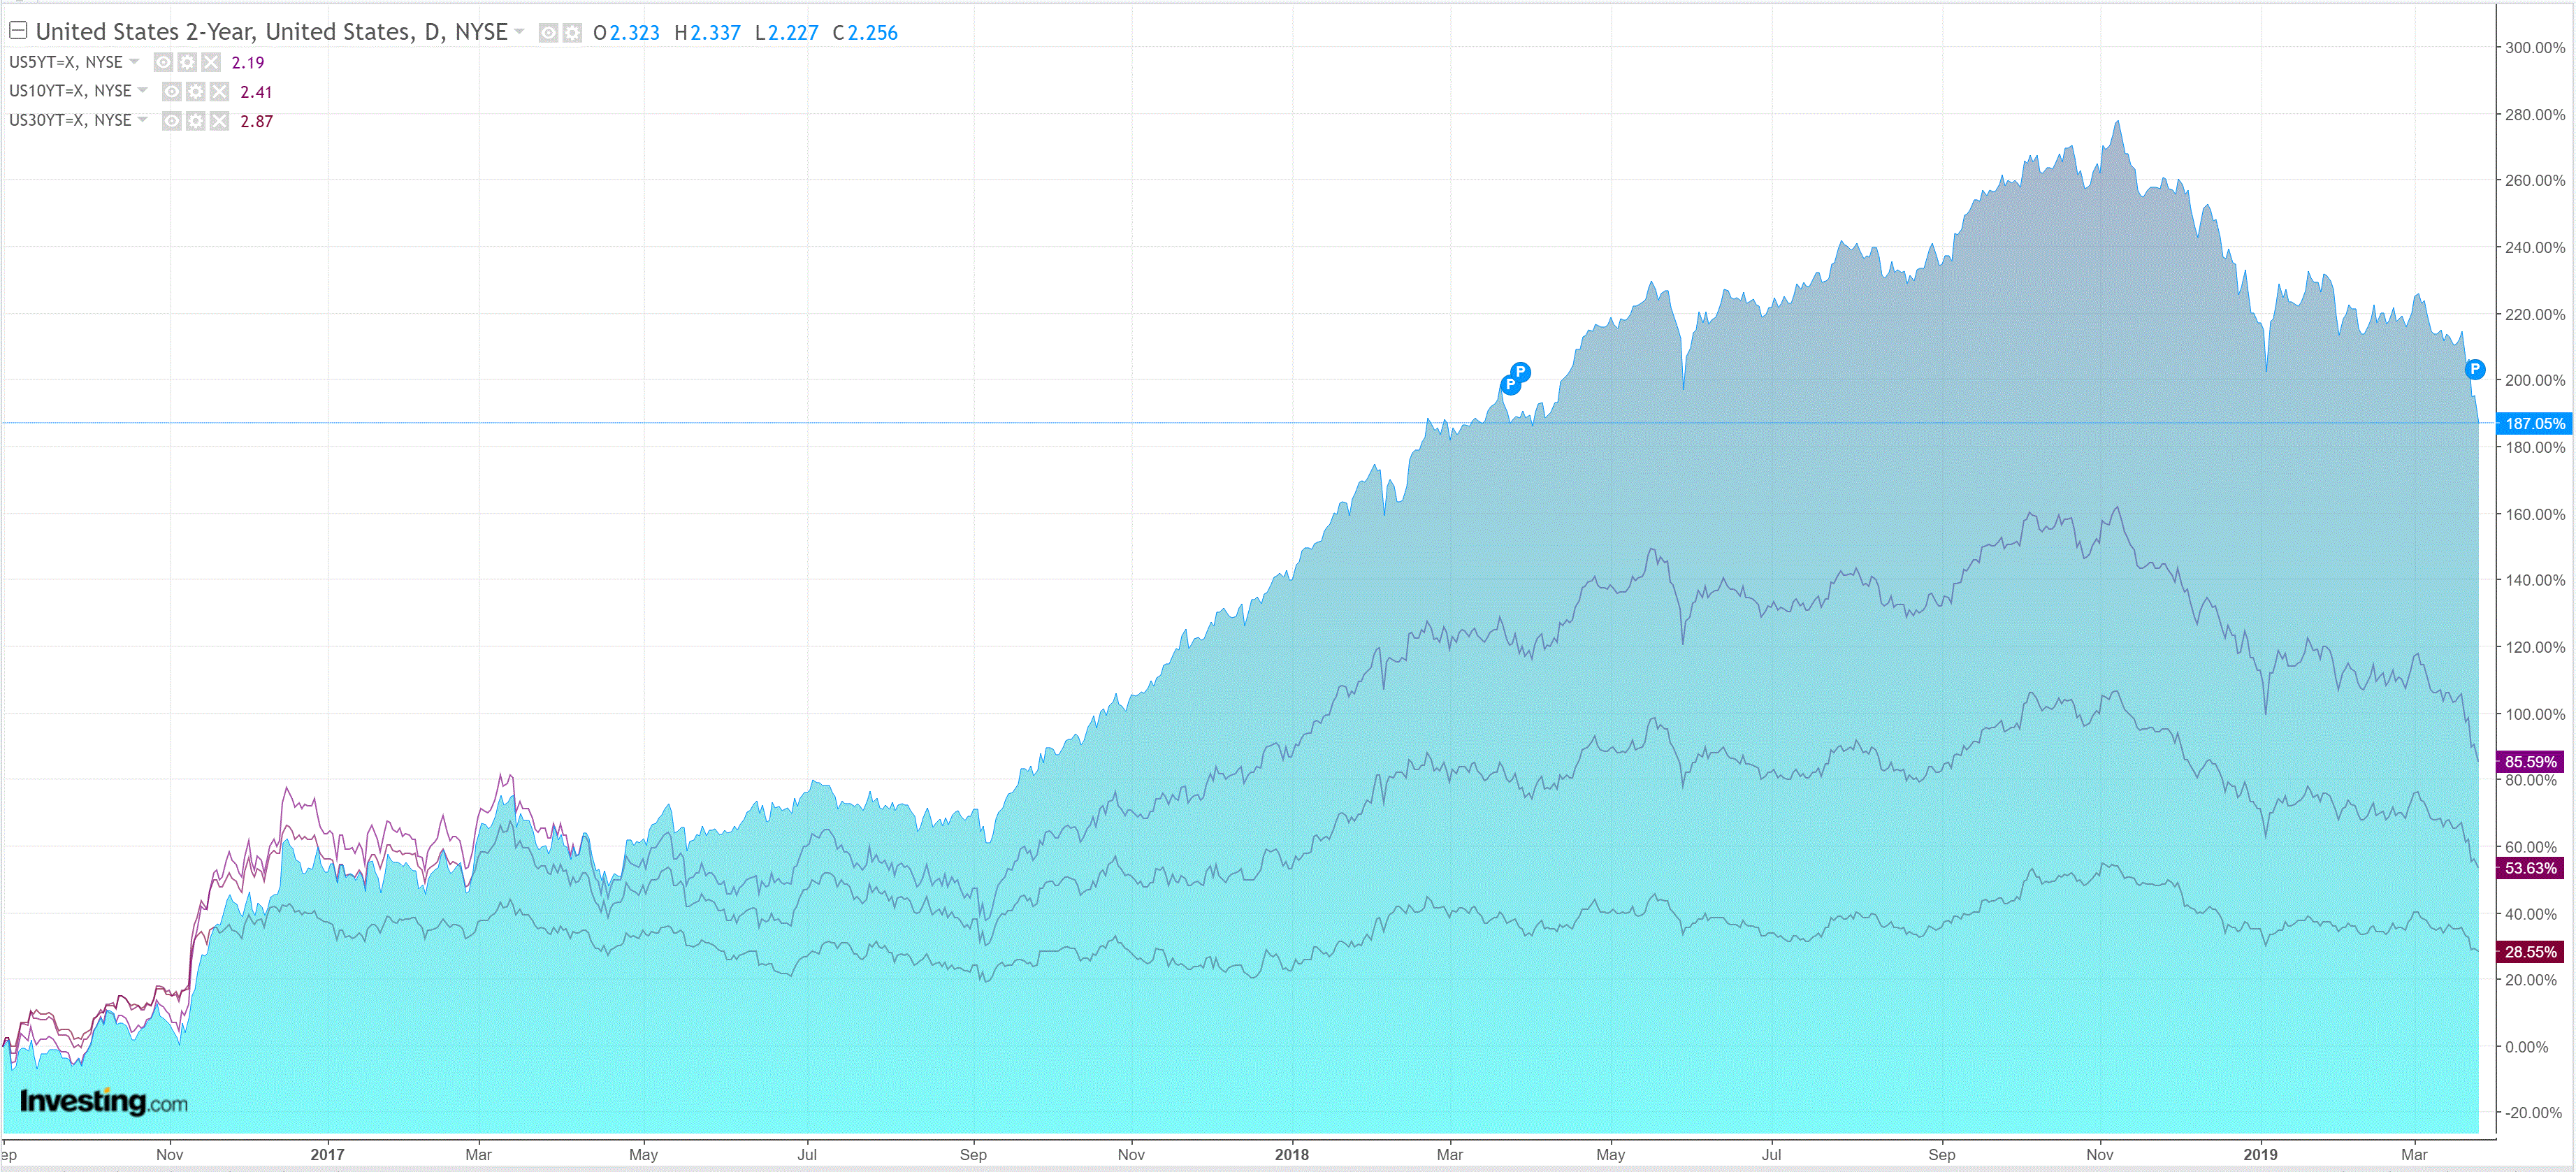Expand the United States 2-Year title dropdown arrow
Viewport: 2576px width, 1172px height.
(519, 32)
